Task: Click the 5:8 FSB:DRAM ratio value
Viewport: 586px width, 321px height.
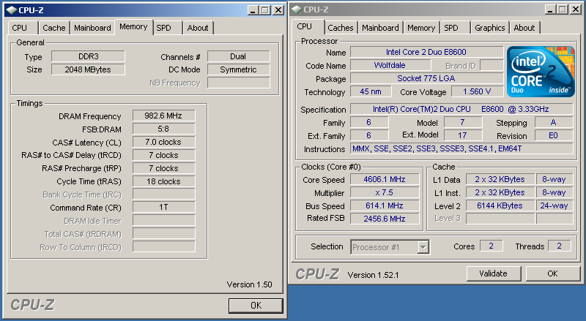Action: pyautogui.click(x=163, y=129)
